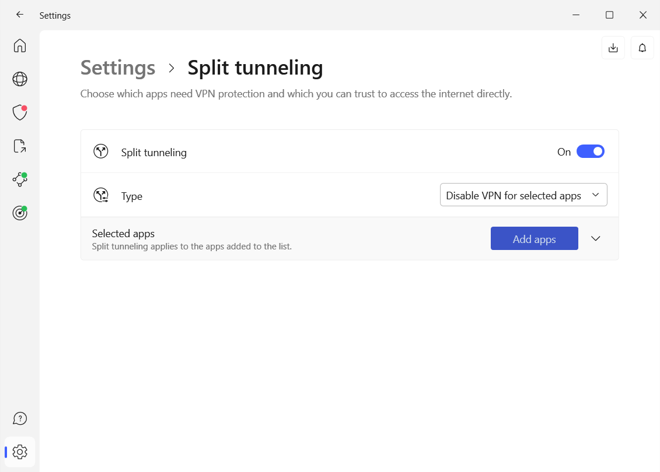
Task: Open the Type dropdown for selected apps
Action: [523, 195]
